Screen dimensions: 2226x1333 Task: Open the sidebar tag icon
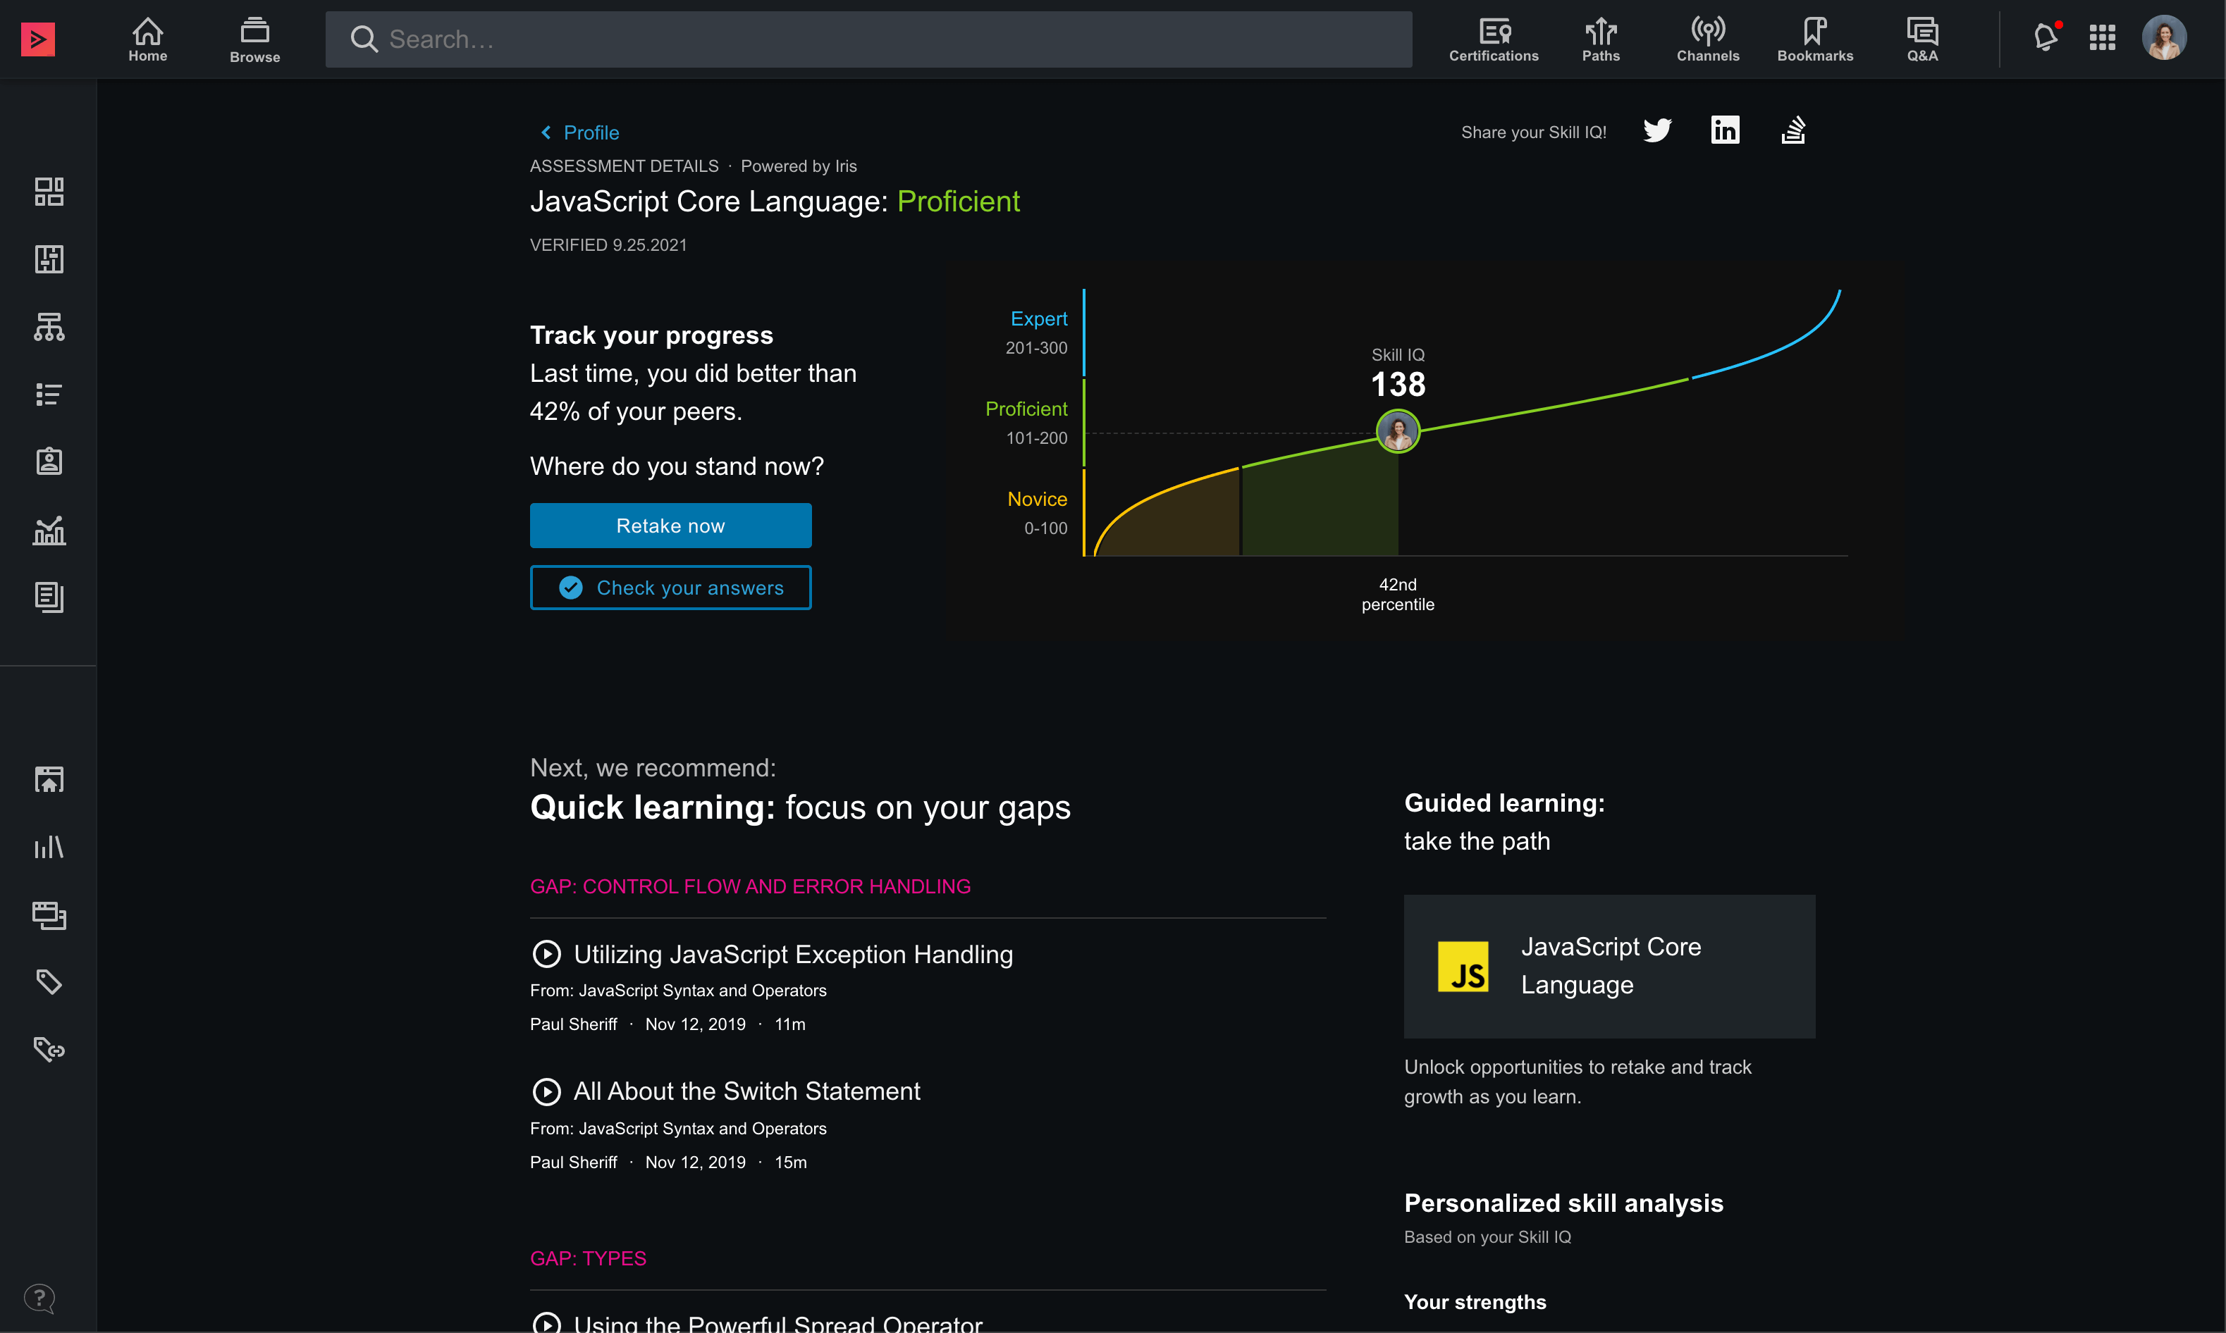click(49, 982)
